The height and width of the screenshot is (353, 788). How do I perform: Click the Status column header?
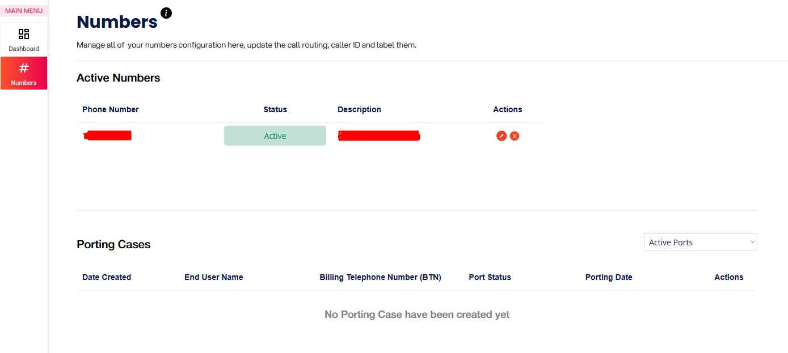275,109
